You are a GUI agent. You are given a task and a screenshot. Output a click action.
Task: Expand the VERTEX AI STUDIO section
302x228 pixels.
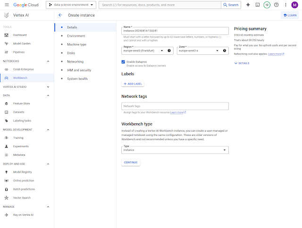pos(48,87)
